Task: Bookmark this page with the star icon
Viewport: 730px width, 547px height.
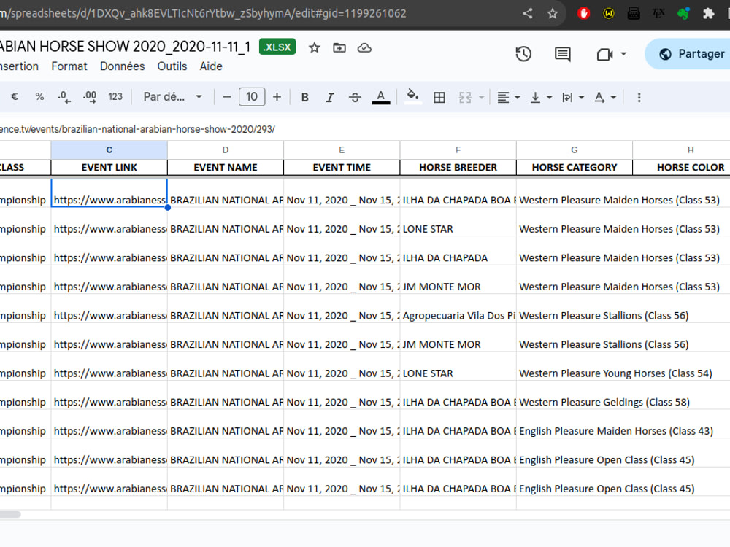Action: [x=552, y=13]
